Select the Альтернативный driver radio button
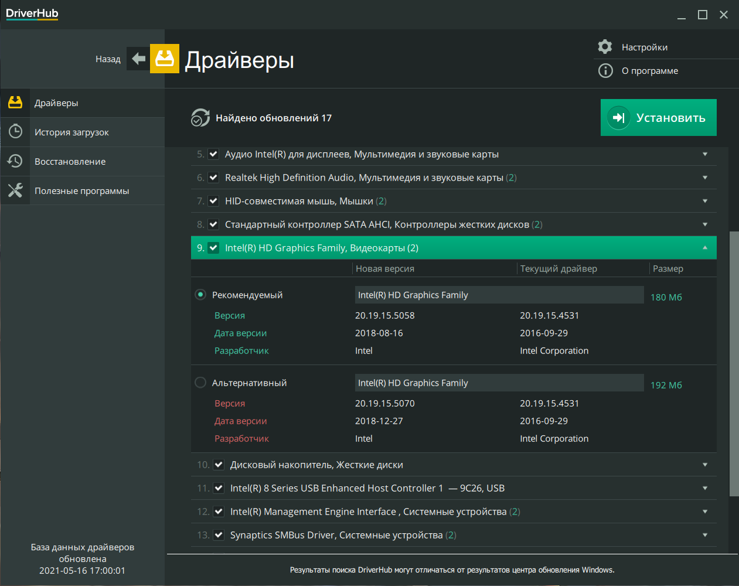Screen dimensions: 739x586 point(200,382)
